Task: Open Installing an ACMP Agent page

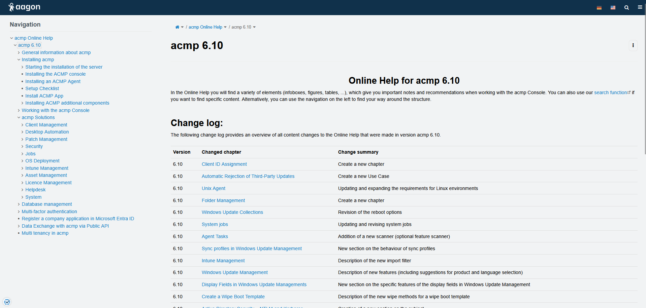Action: tap(53, 81)
